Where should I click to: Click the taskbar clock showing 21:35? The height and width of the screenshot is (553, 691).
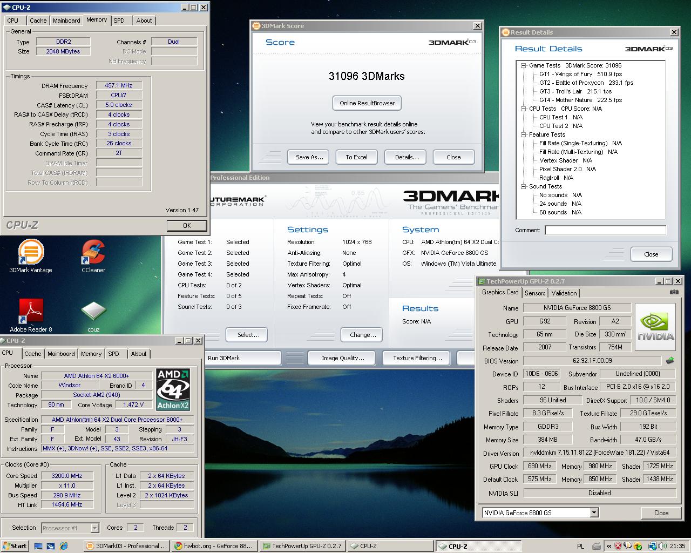click(x=677, y=546)
